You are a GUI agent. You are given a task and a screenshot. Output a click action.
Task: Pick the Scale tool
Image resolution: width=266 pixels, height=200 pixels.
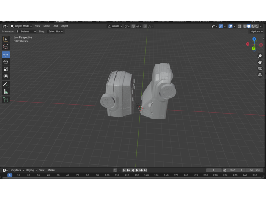pyautogui.click(x=6, y=69)
